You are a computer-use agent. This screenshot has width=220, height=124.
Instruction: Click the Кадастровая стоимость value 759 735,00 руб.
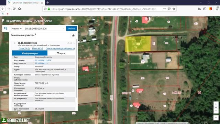41,83
